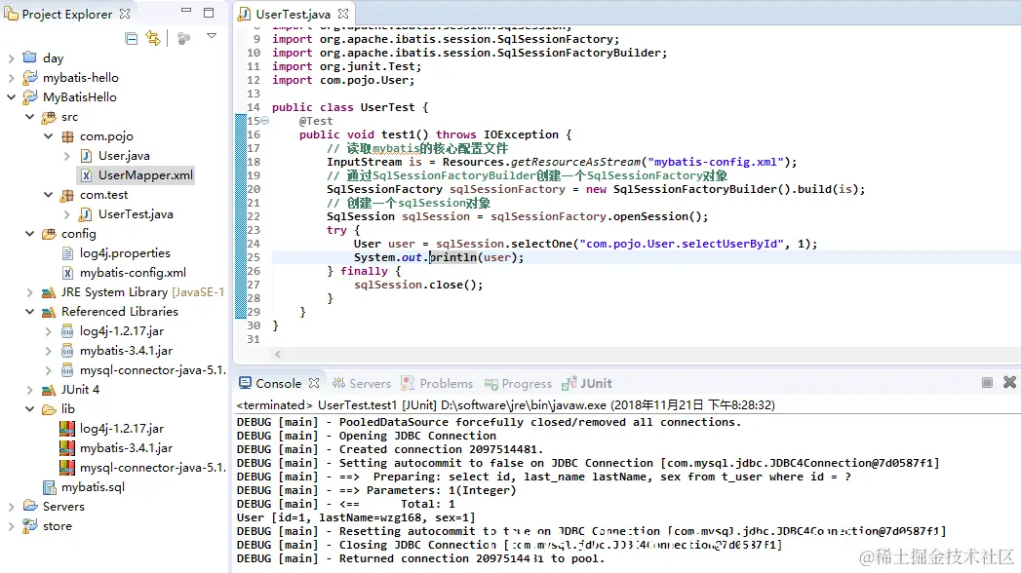Select mybatis-config.xml in config
The height and width of the screenshot is (573, 1021).
[x=133, y=273]
